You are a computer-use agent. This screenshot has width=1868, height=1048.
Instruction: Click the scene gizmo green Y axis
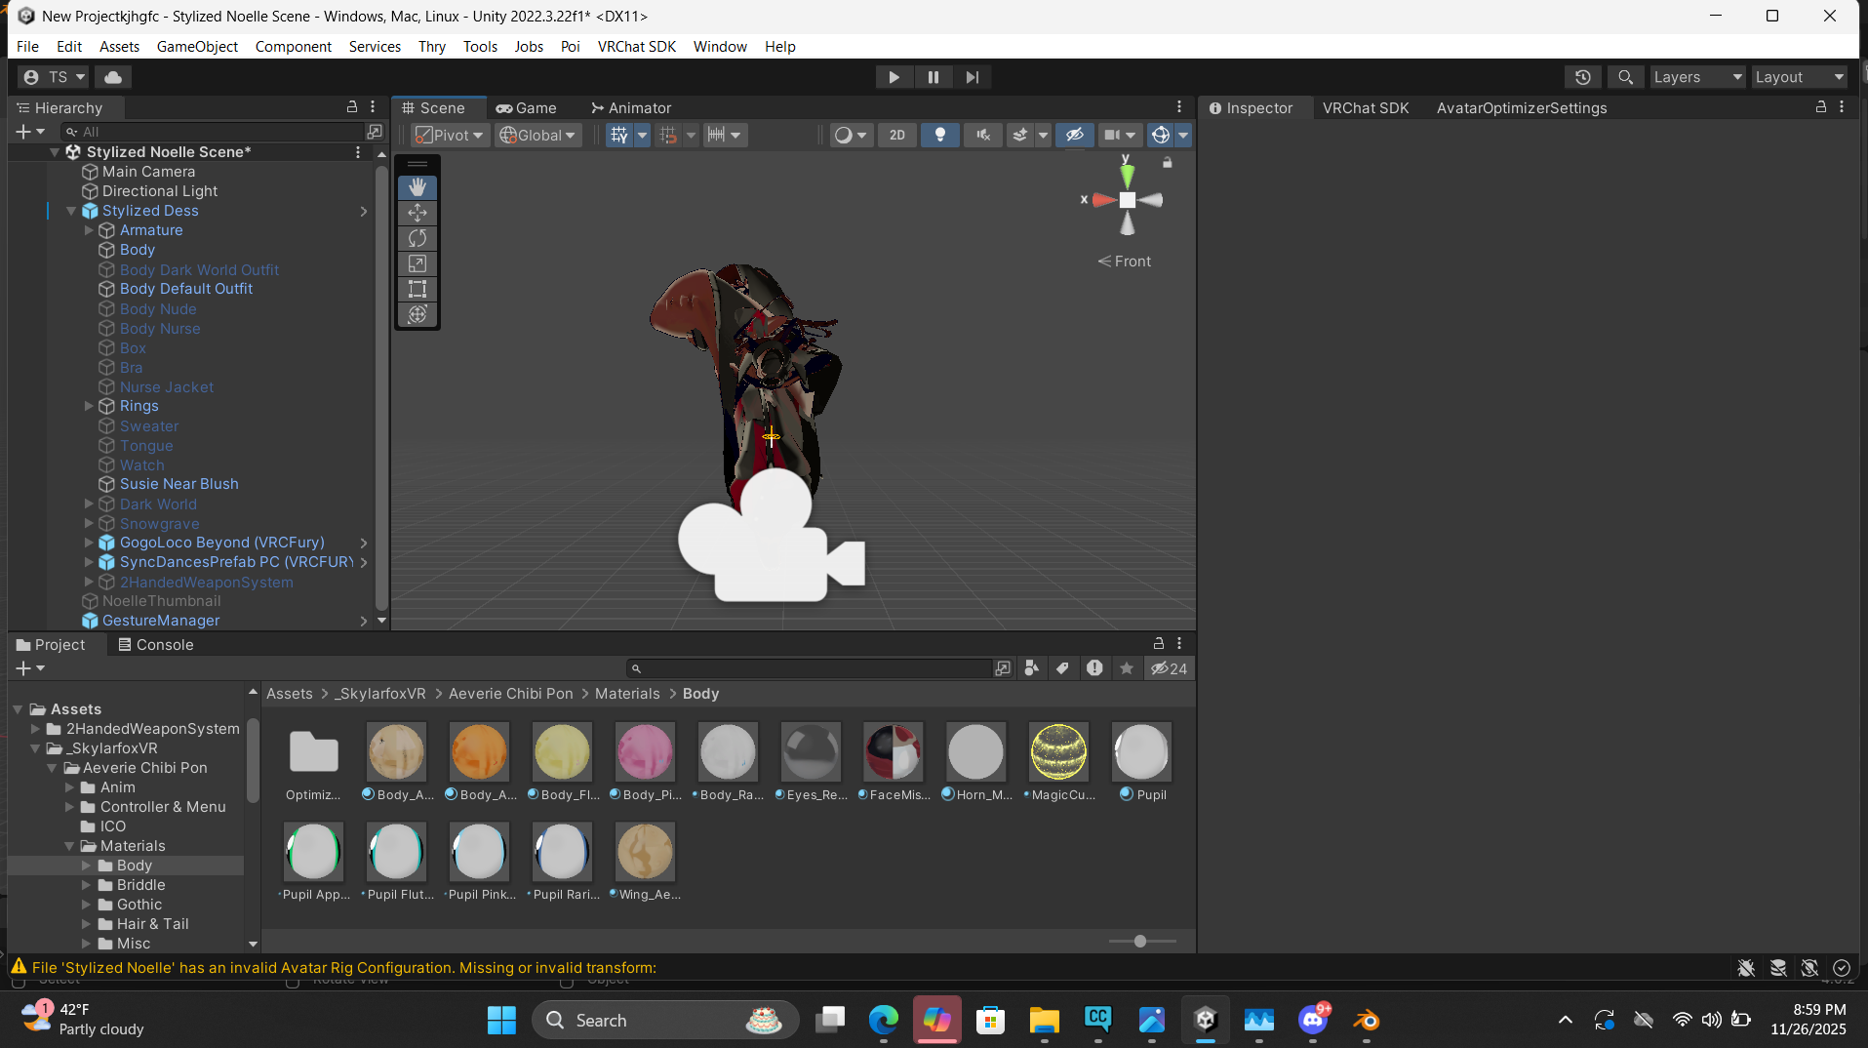click(x=1127, y=175)
